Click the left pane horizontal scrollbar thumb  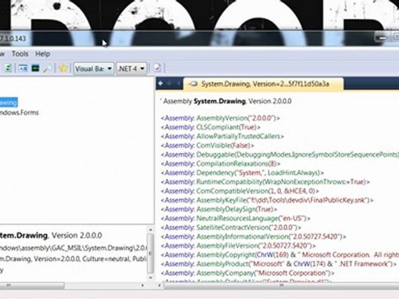32,286
